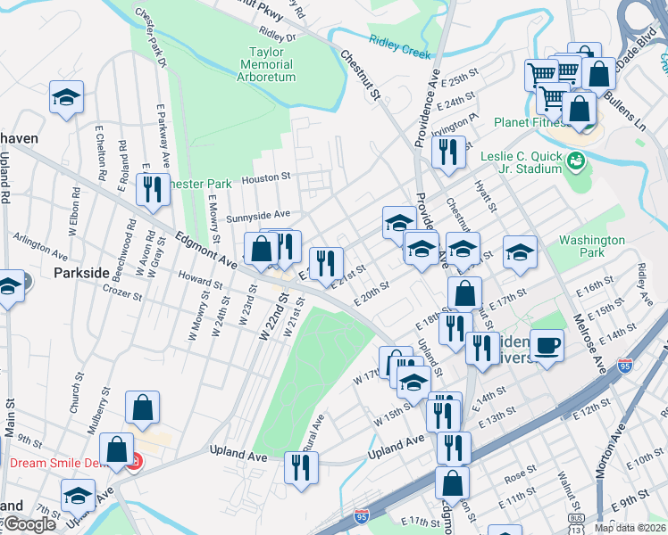Screen dimensions: 668x535
Task: Click the Chester Park label
Action: click(x=201, y=185)
